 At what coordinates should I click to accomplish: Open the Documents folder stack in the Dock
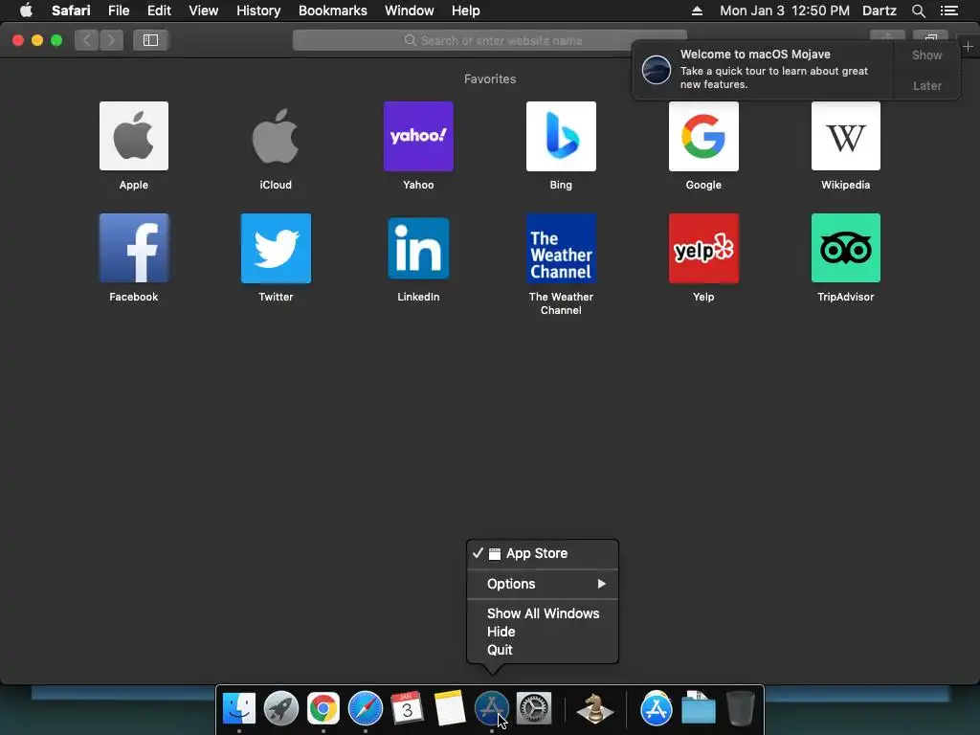(x=698, y=708)
